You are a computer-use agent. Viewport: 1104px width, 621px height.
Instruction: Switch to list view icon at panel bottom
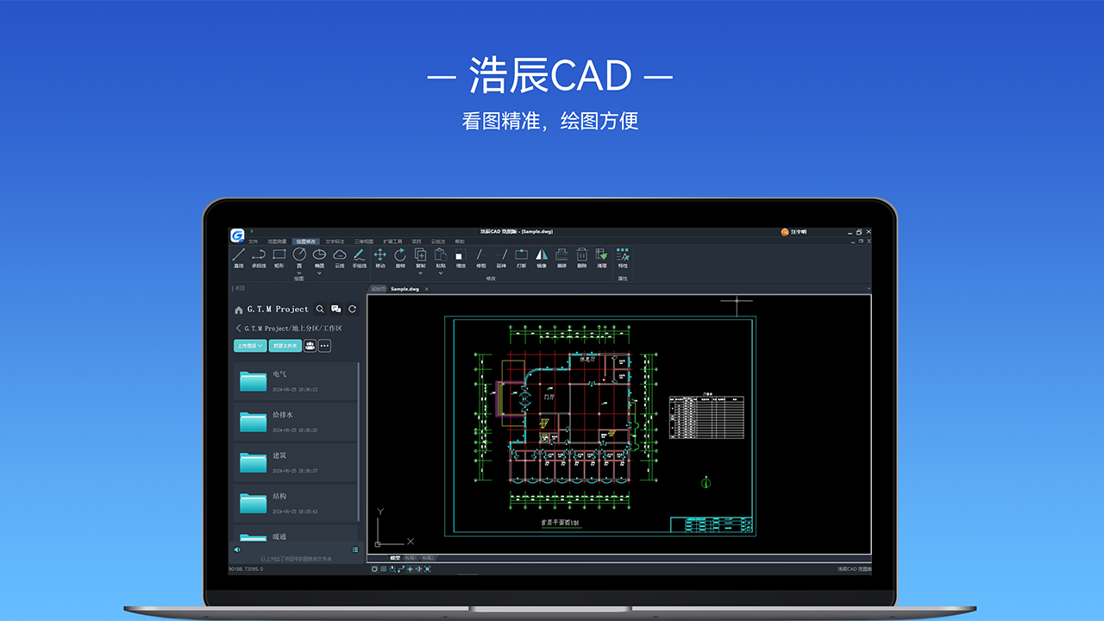click(x=355, y=549)
